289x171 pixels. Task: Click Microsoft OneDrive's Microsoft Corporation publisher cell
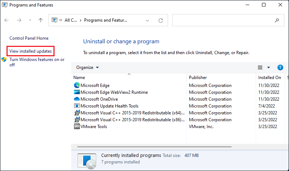tap(210, 99)
